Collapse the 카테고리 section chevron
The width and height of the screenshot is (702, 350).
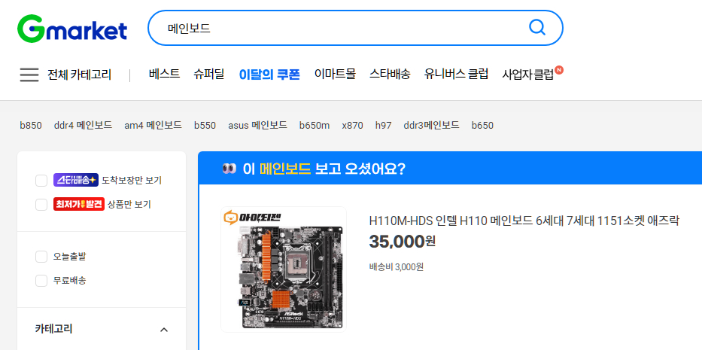[x=164, y=330]
